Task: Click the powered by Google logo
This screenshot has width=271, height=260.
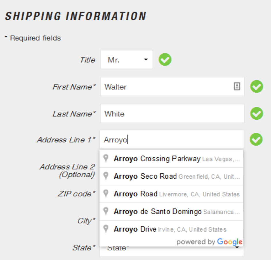Action: click(x=210, y=242)
